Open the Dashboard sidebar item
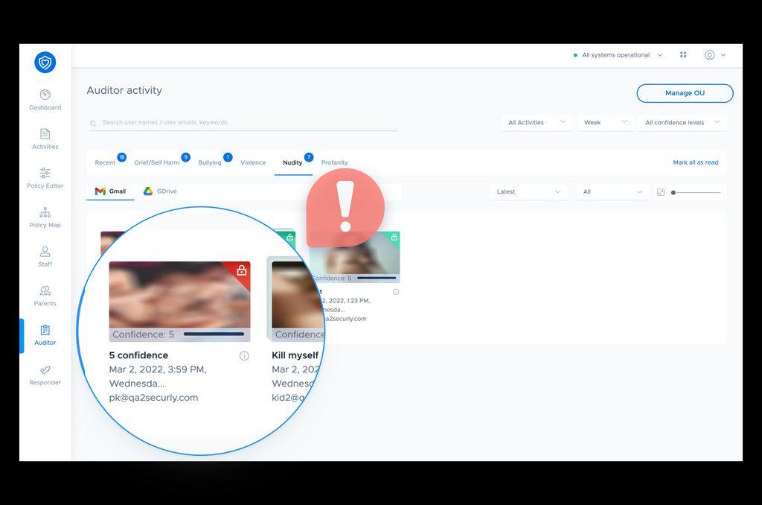Viewport: 762px width, 505px height. click(x=45, y=100)
